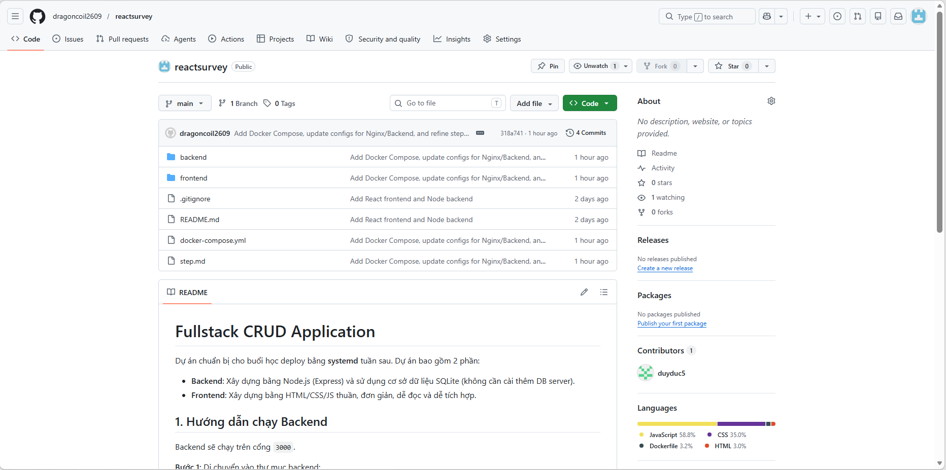The width and height of the screenshot is (946, 470).
Task: Open the Wiki tab
Action: [320, 39]
